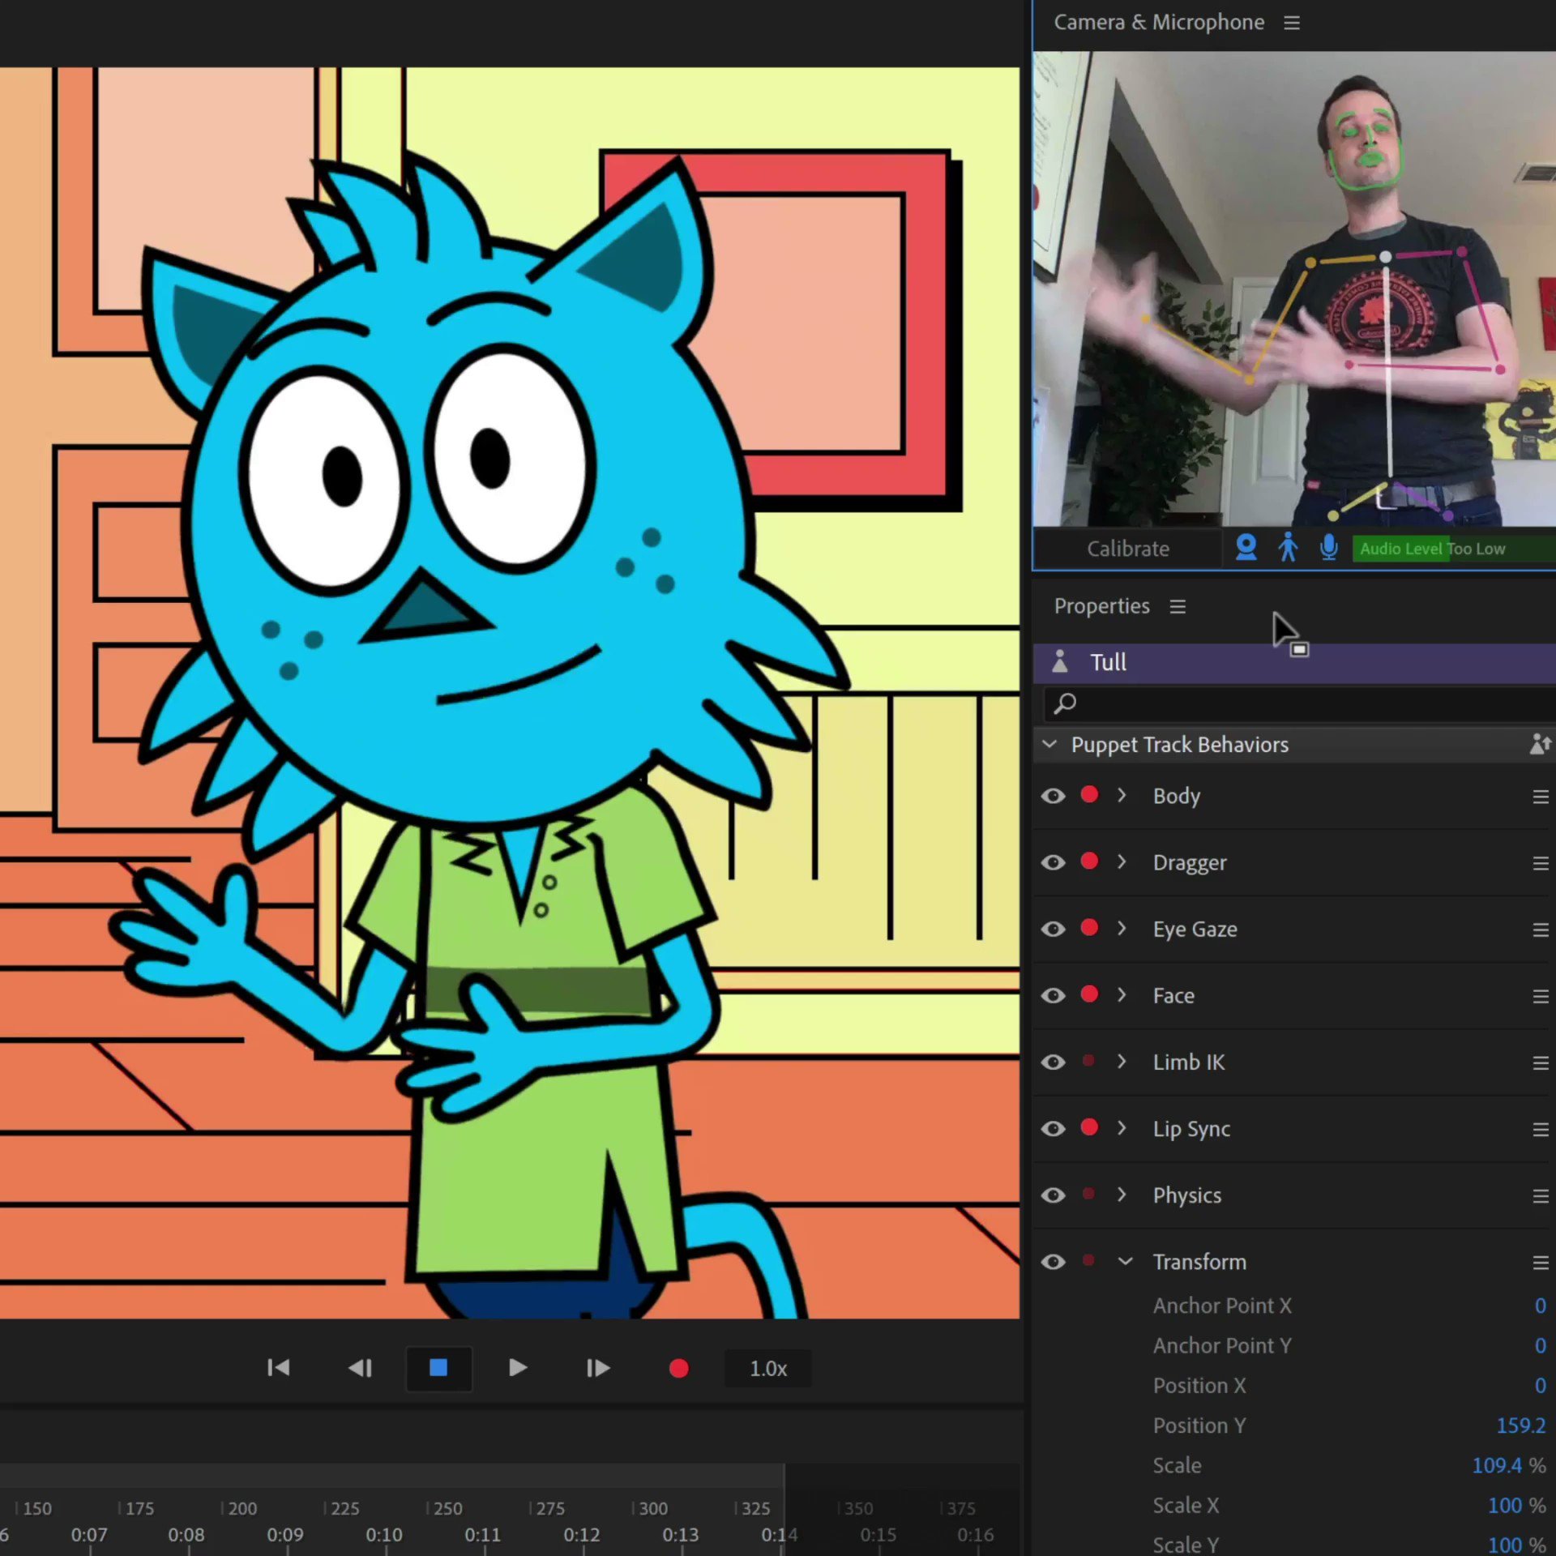The height and width of the screenshot is (1556, 1556).
Task: Disarm Dragger behavior record dot
Action: click(1089, 861)
